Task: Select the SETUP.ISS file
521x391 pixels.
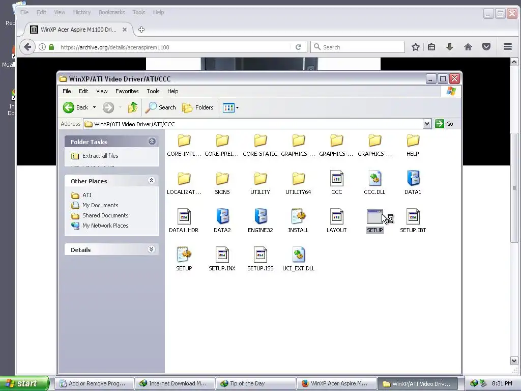Action: (x=260, y=259)
